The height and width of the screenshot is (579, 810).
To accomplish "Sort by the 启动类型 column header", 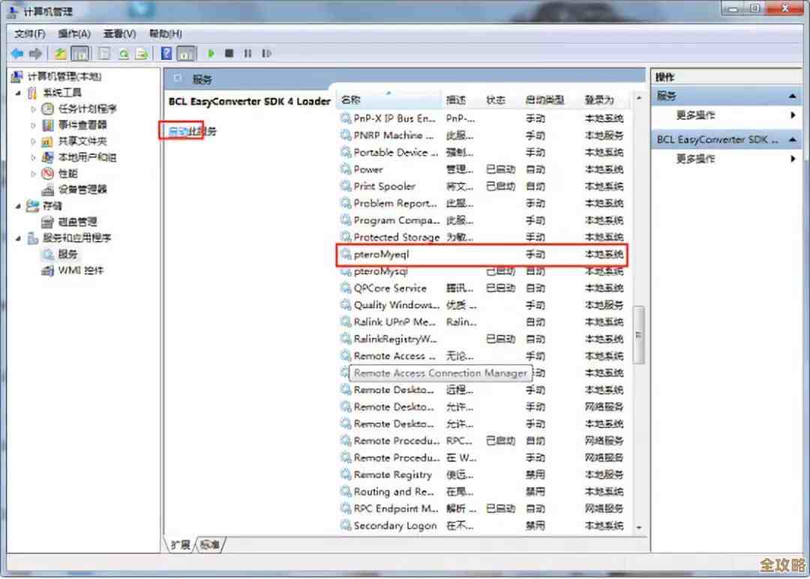I will coord(544,100).
